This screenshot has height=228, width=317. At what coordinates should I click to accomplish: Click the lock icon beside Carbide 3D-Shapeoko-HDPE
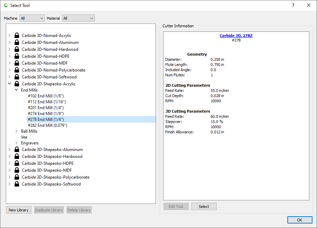click(17, 163)
